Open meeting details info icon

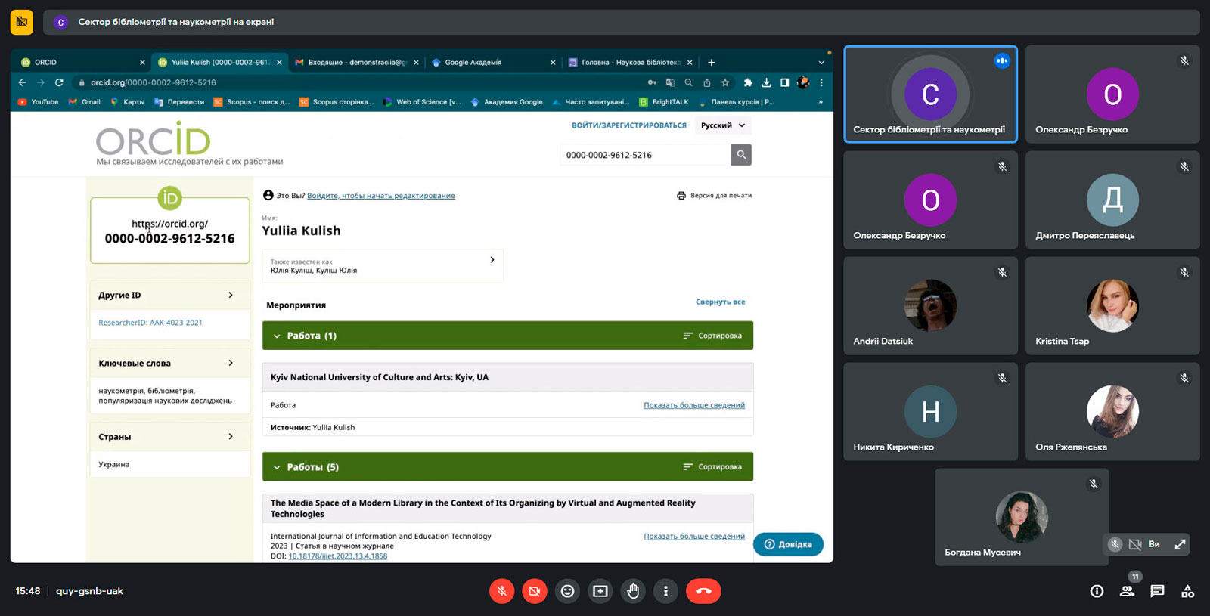(x=1097, y=591)
